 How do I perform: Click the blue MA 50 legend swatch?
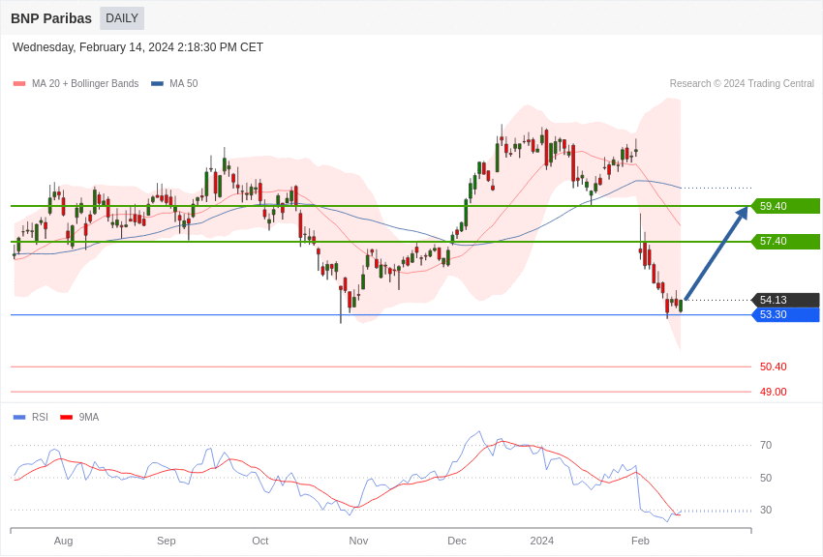pyautogui.click(x=157, y=84)
